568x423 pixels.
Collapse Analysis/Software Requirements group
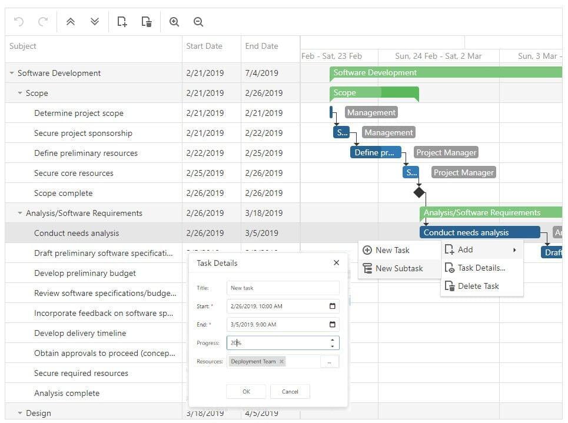[20, 214]
